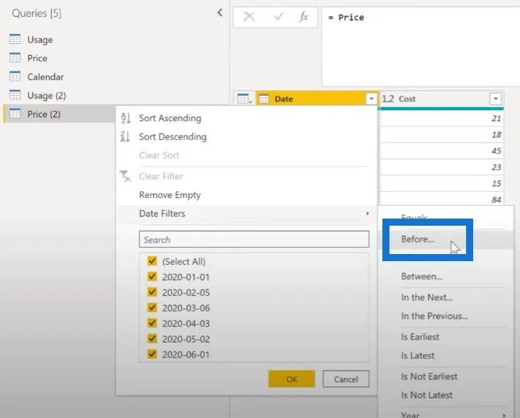Open the Date Filters menu entry

click(x=246, y=214)
